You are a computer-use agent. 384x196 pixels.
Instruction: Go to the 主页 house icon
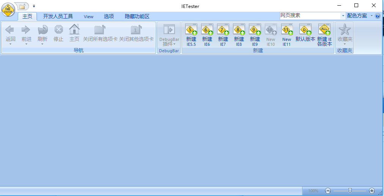tap(74, 29)
